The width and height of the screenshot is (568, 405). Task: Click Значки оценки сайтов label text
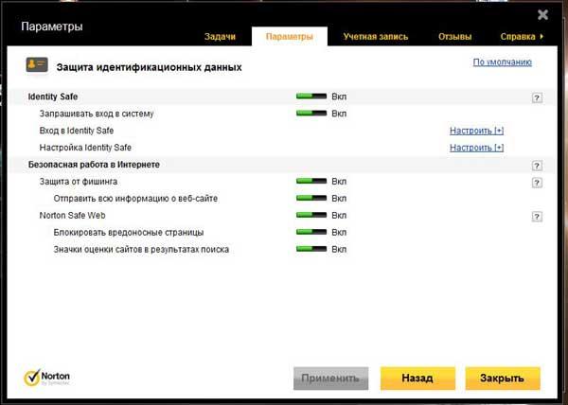tap(141, 250)
